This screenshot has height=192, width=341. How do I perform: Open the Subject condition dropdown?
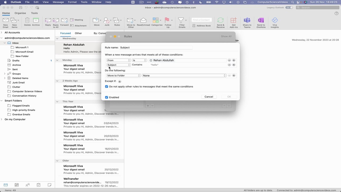point(119,65)
